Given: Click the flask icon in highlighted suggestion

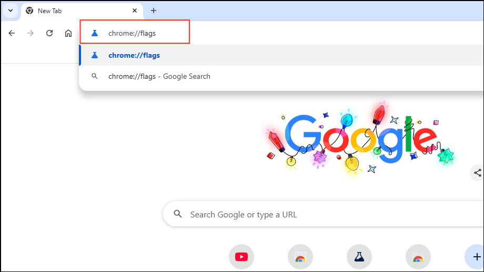Looking at the screenshot, I should tap(95, 56).
